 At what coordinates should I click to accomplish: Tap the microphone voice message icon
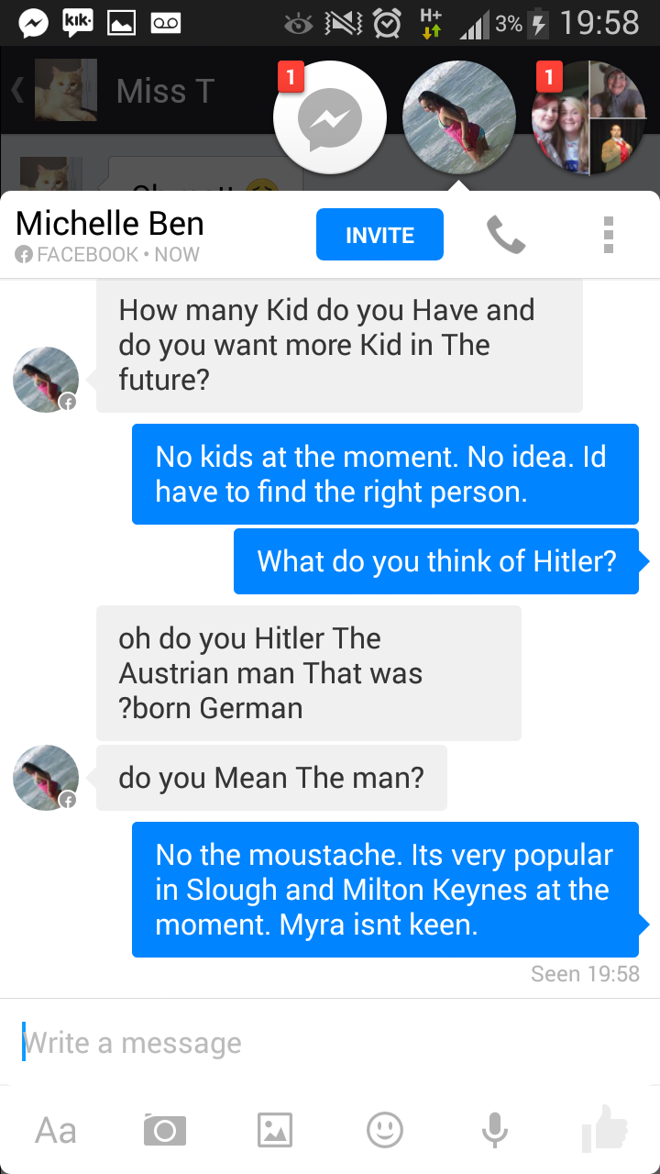[494, 1130]
